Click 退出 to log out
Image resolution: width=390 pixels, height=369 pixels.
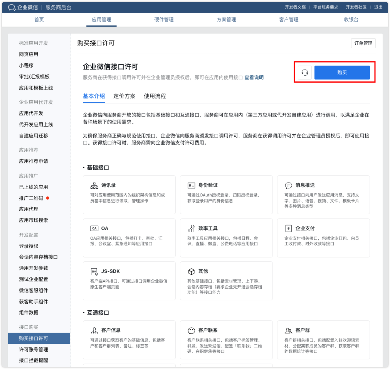(378, 7)
